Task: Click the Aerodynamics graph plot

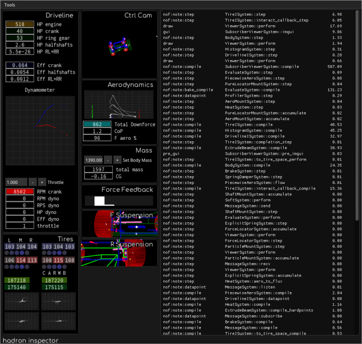Action: tap(119, 104)
